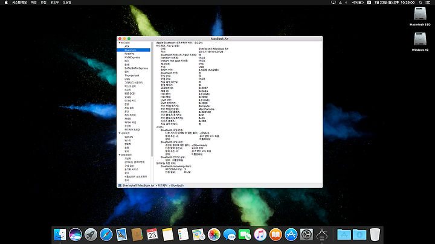Open the Trash in the Dock
This screenshot has height=244, width=435.
tap(375, 234)
